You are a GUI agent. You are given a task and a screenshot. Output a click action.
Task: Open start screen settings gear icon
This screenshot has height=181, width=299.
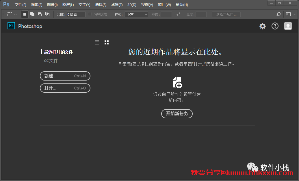[x=263, y=26]
